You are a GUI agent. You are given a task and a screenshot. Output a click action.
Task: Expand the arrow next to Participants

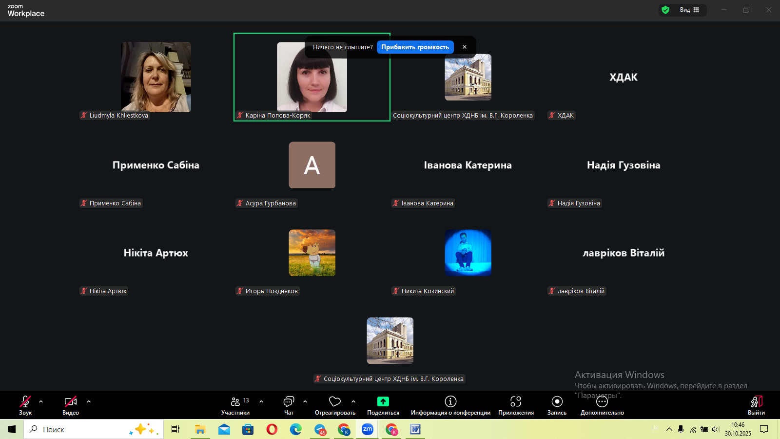tap(261, 401)
